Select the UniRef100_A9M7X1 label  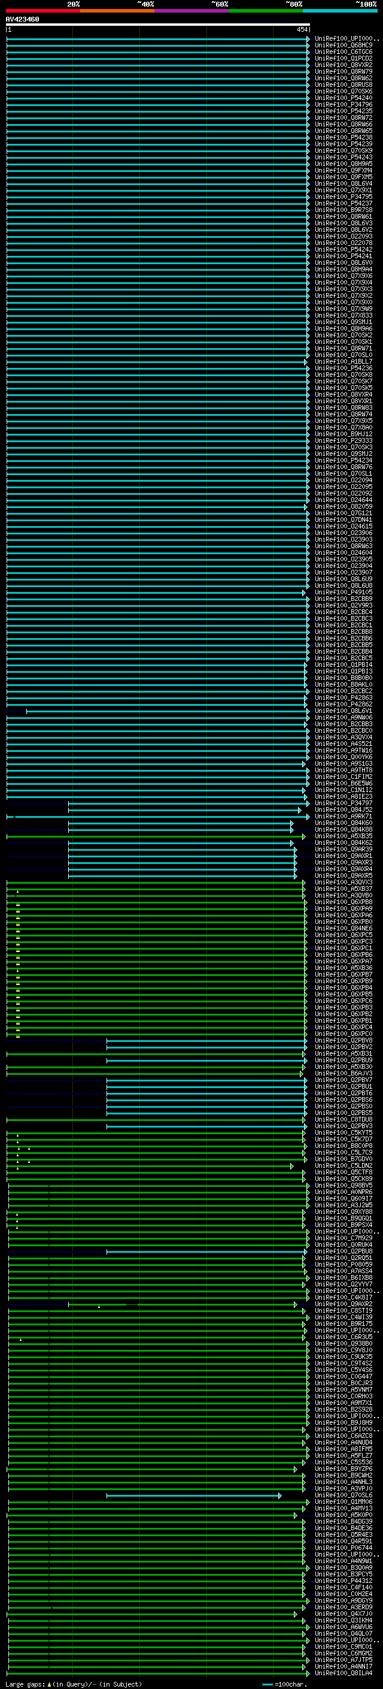[343, 1403]
